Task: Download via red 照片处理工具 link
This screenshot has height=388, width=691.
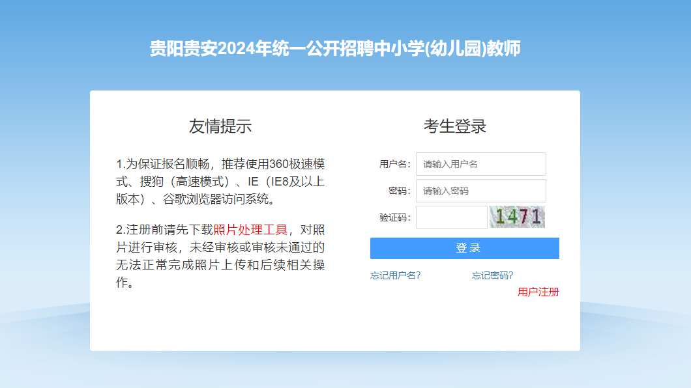Action: pyautogui.click(x=250, y=230)
